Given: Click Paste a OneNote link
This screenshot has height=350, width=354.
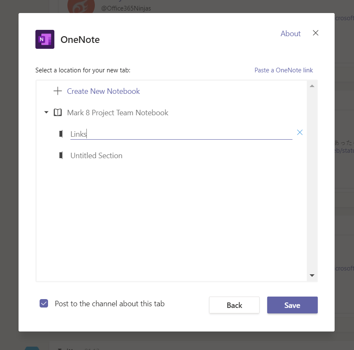Looking at the screenshot, I should 284,70.
